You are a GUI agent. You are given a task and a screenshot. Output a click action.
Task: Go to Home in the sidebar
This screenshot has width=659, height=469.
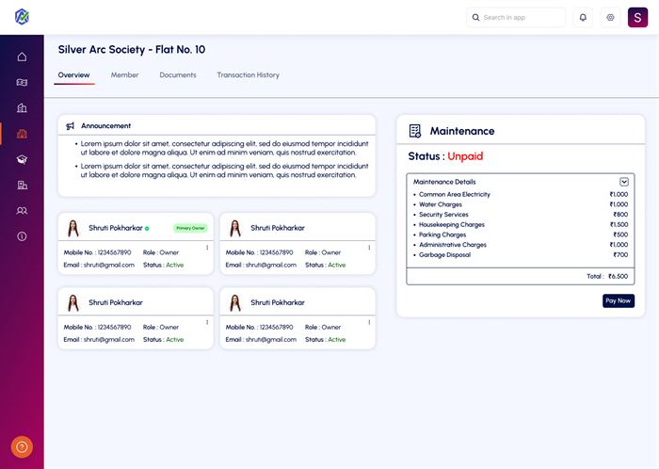click(22, 57)
